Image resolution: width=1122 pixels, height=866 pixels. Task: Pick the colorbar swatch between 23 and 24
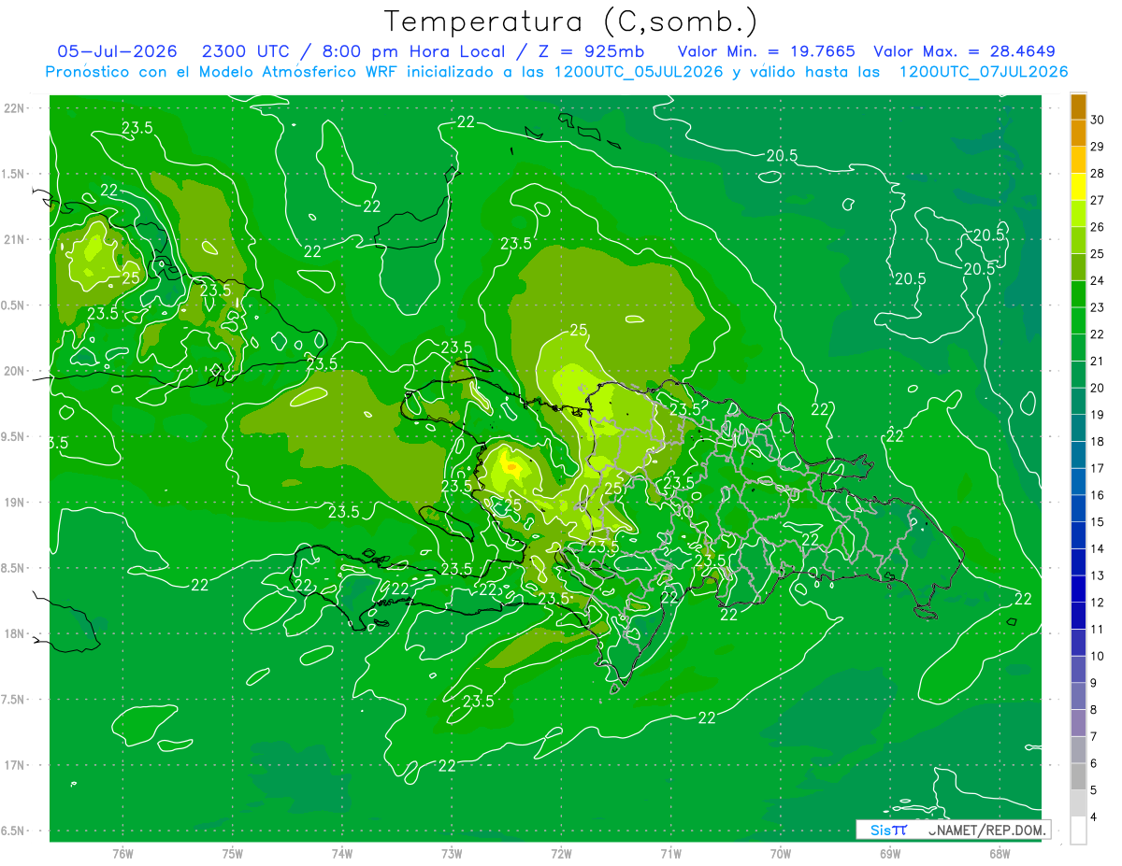click(x=1078, y=294)
